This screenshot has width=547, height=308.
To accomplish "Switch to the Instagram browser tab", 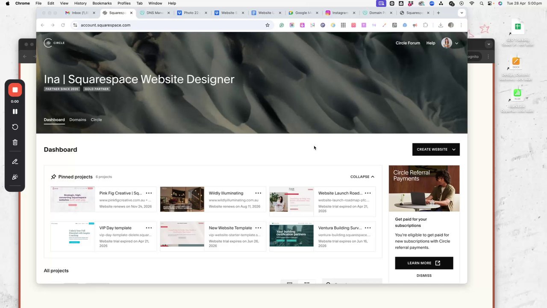I will tap(340, 13).
